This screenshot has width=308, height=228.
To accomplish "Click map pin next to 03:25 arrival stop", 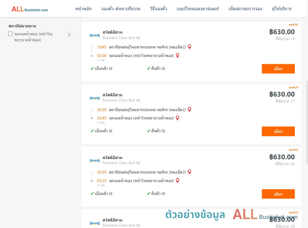I will click(x=177, y=180).
